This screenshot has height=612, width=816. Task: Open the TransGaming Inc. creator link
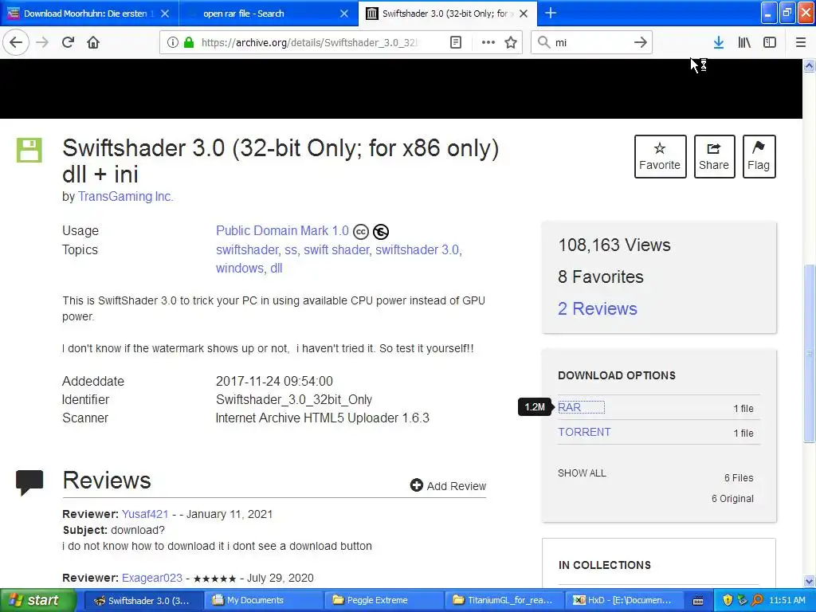pos(125,196)
